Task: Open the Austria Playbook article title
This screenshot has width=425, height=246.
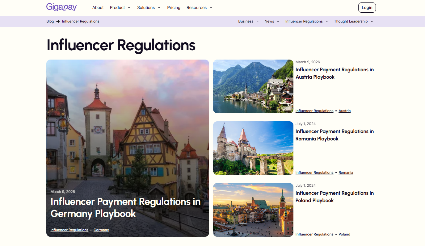Action: (335, 73)
